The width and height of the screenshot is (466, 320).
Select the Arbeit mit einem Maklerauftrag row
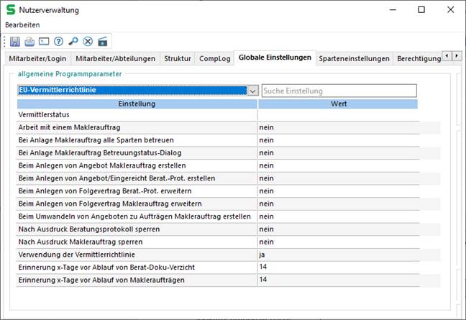click(x=137, y=127)
